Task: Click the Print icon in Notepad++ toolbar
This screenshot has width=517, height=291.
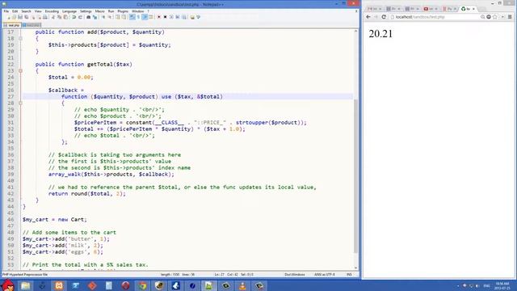Action: click(x=45, y=17)
